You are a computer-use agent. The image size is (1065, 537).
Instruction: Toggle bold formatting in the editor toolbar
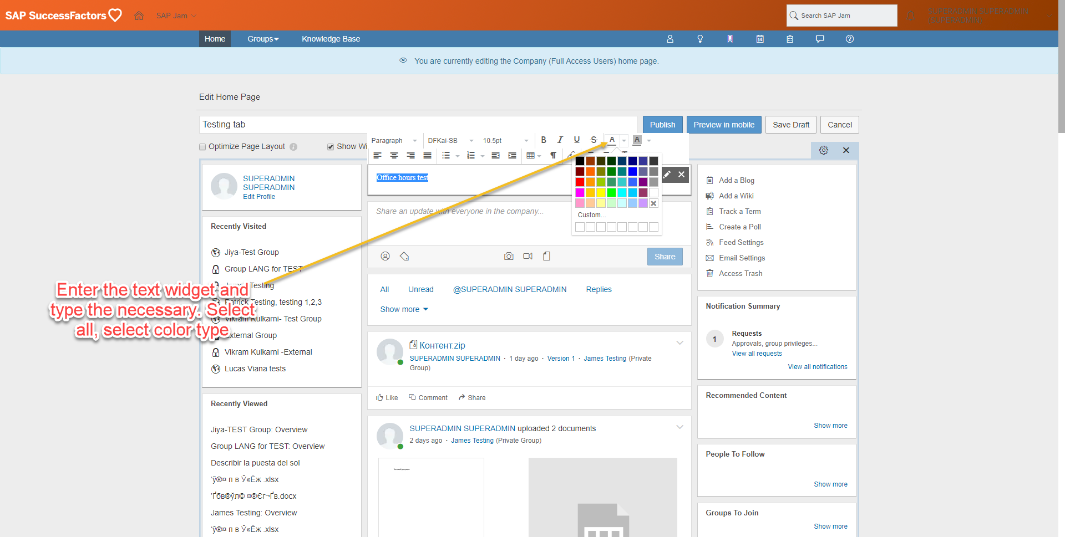pos(544,140)
